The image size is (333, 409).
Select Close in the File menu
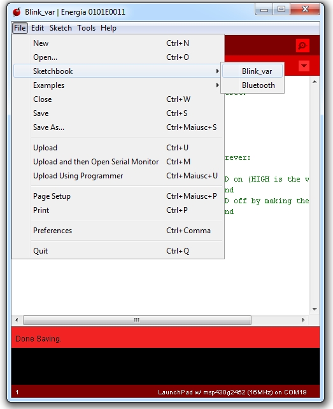coord(118,99)
